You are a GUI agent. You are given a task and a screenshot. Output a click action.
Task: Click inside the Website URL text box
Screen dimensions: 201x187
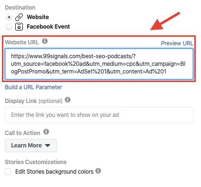click(x=99, y=64)
